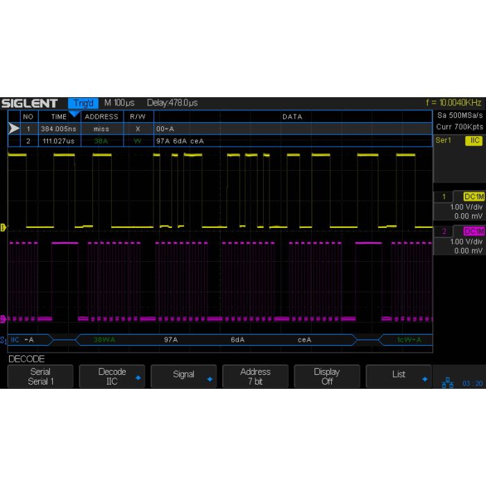Open the List submenu
The height and width of the screenshot is (486, 486).
coord(399,375)
